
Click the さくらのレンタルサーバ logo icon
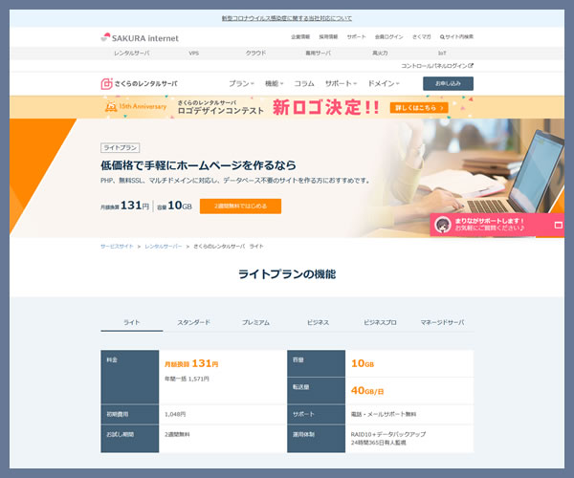pos(106,84)
